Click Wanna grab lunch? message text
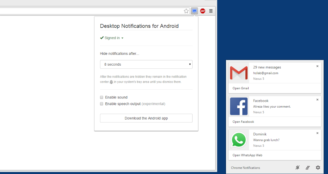Viewport: 328px width, 174px height. point(266,140)
